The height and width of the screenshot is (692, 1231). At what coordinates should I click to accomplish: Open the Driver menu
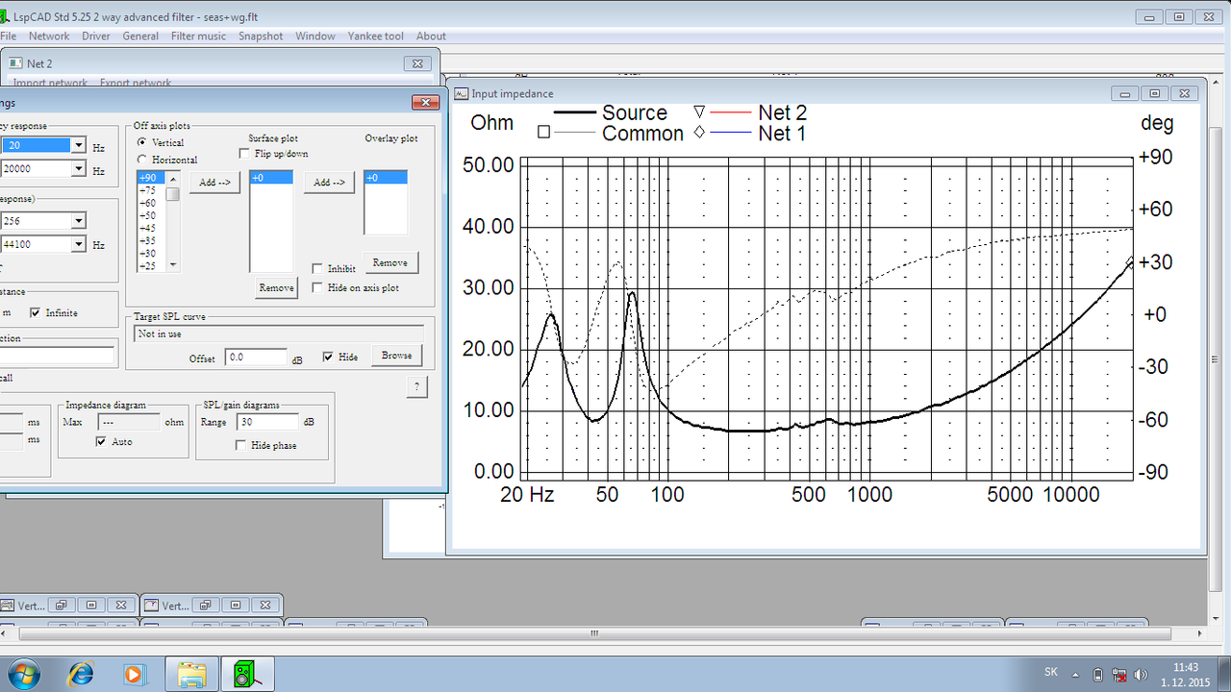click(x=96, y=37)
